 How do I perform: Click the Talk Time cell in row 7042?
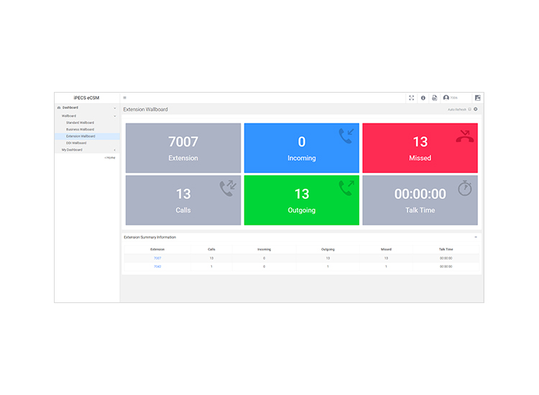click(446, 266)
